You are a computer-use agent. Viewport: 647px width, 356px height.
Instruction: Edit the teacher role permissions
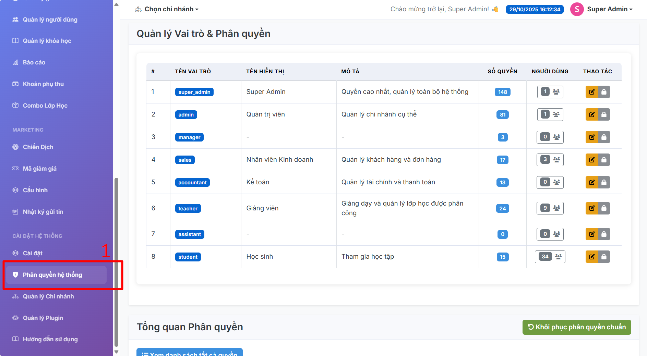591,208
